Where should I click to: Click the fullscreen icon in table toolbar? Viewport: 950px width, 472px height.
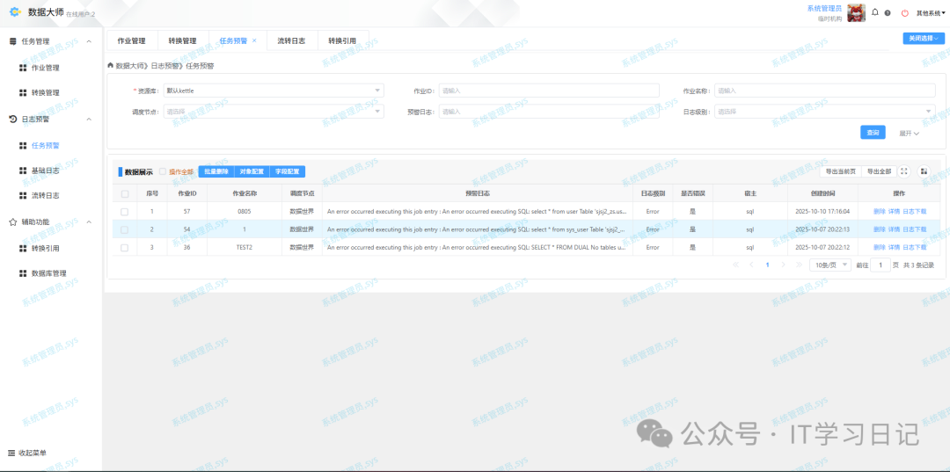tap(904, 171)
